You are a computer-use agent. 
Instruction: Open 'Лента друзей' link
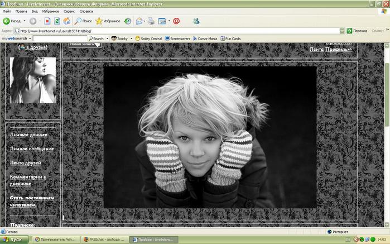click(x=25, y=163)
